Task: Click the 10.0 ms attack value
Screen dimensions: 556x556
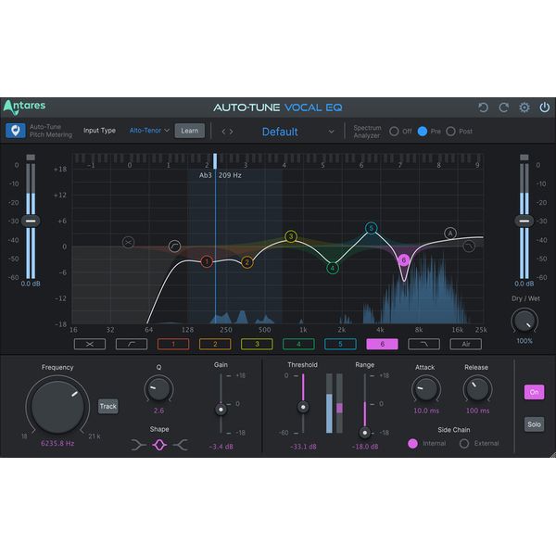Action: (x=426, y=411)
